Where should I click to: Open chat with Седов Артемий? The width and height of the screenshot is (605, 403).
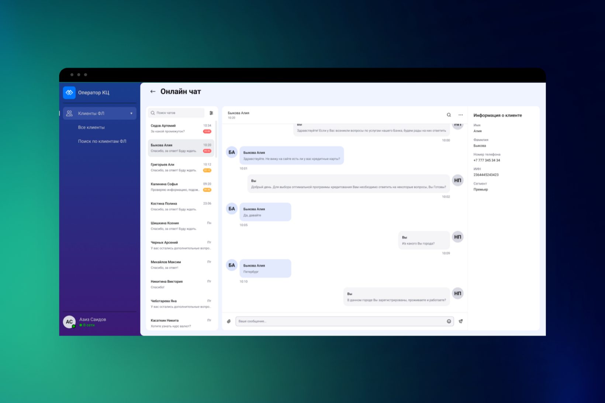[181, 128]
